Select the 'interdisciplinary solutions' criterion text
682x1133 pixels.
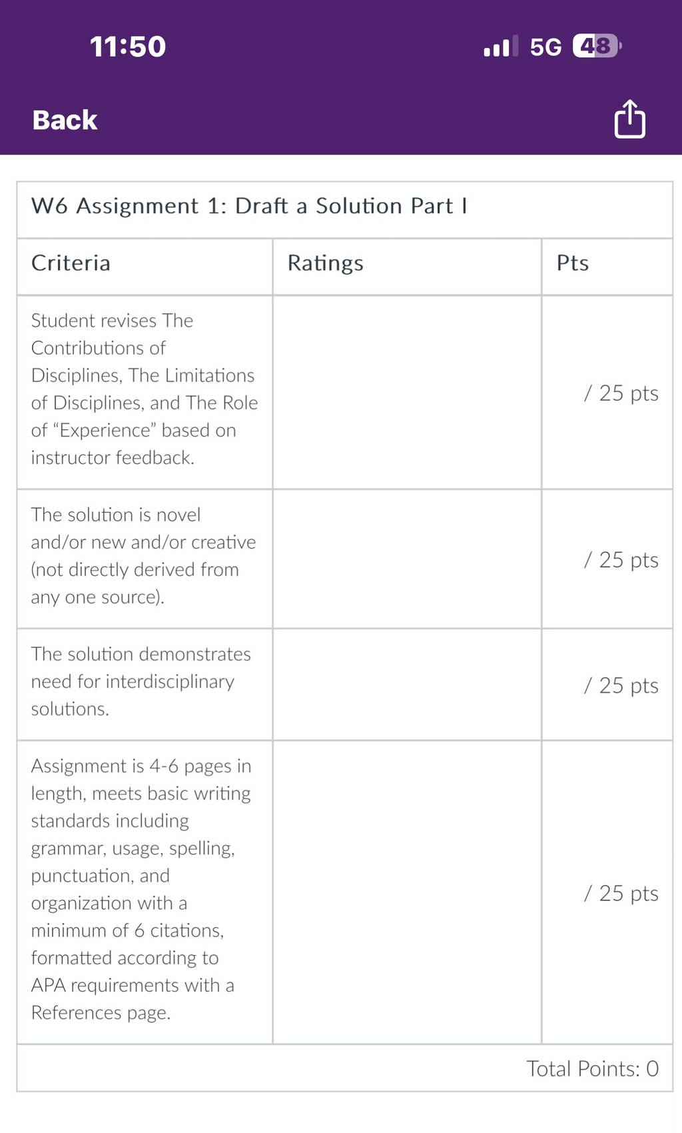pyautogui.click(x=141, y=681)
